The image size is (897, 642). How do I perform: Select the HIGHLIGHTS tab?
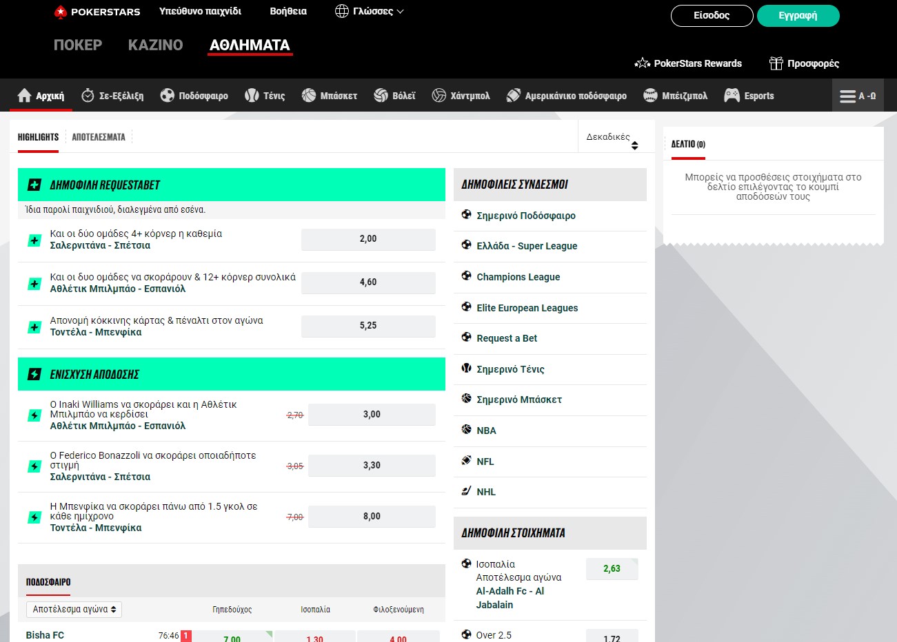click(38, 137)
